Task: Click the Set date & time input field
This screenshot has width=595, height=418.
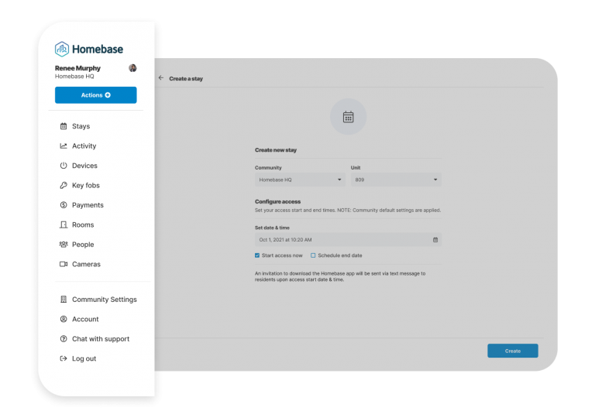Action: 341,240
